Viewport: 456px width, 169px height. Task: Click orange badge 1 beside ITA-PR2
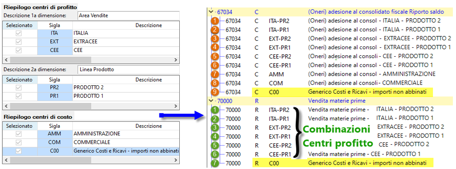coord(215,21)
